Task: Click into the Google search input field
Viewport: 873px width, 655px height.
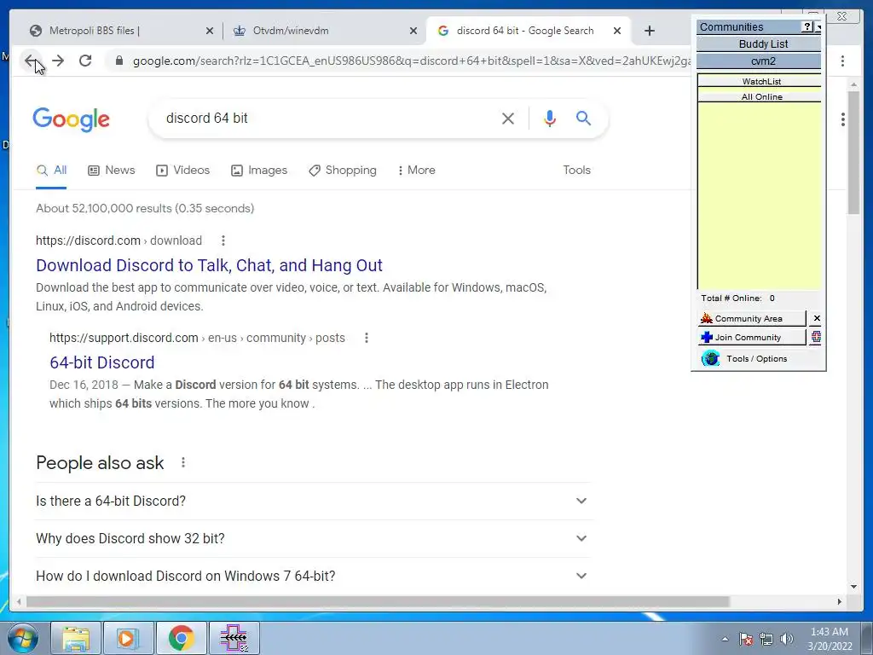Action: [x=328, y=118]
